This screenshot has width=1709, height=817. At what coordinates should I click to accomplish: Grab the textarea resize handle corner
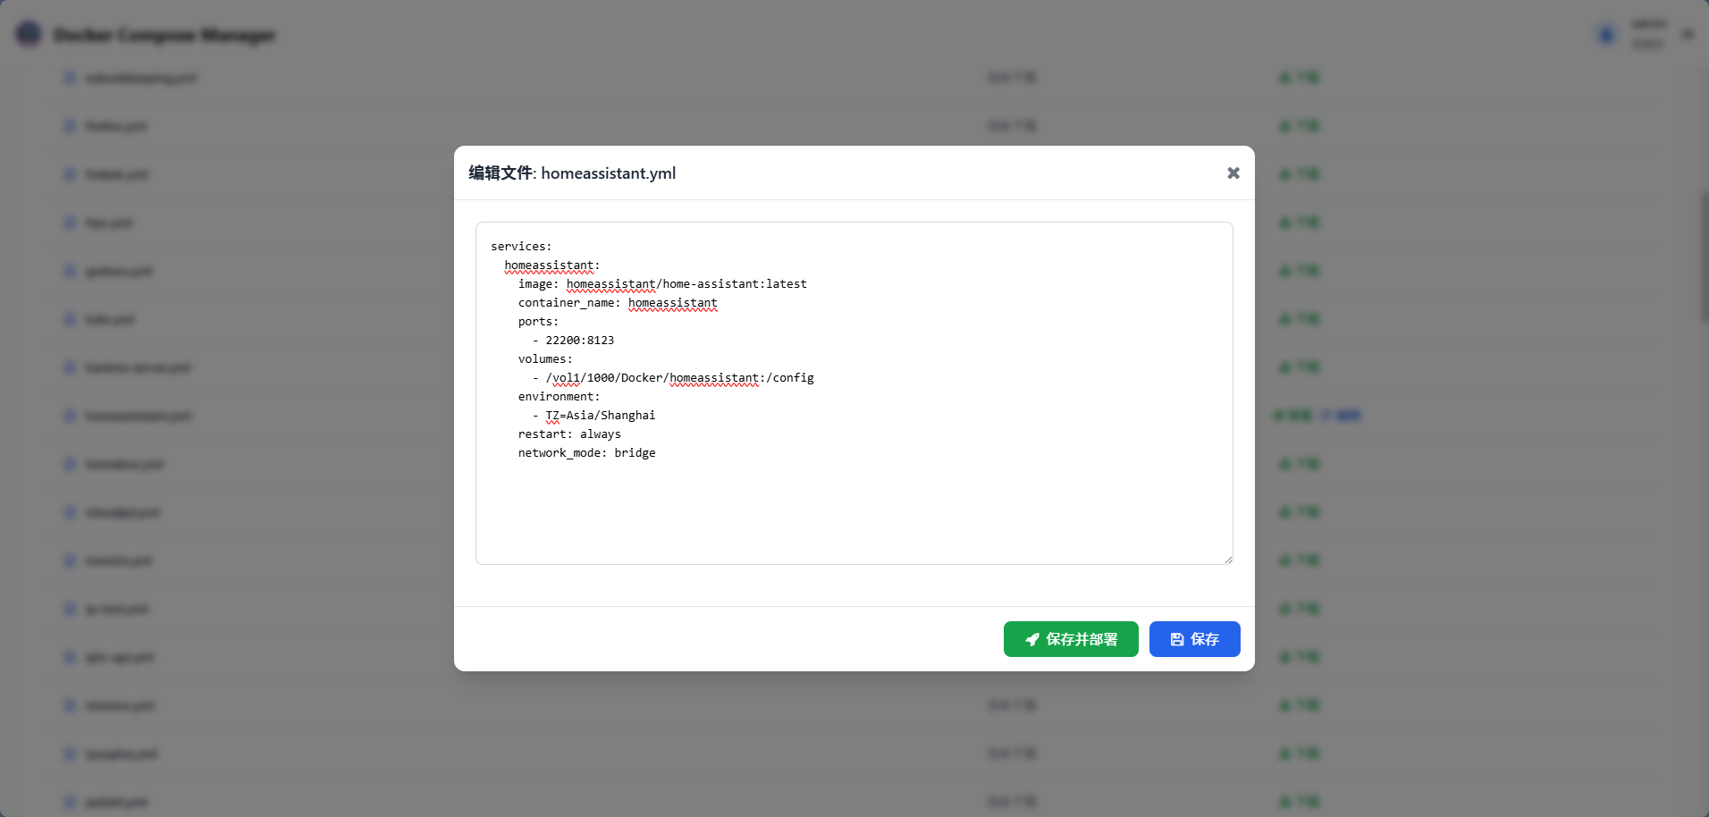(1228, 560)
